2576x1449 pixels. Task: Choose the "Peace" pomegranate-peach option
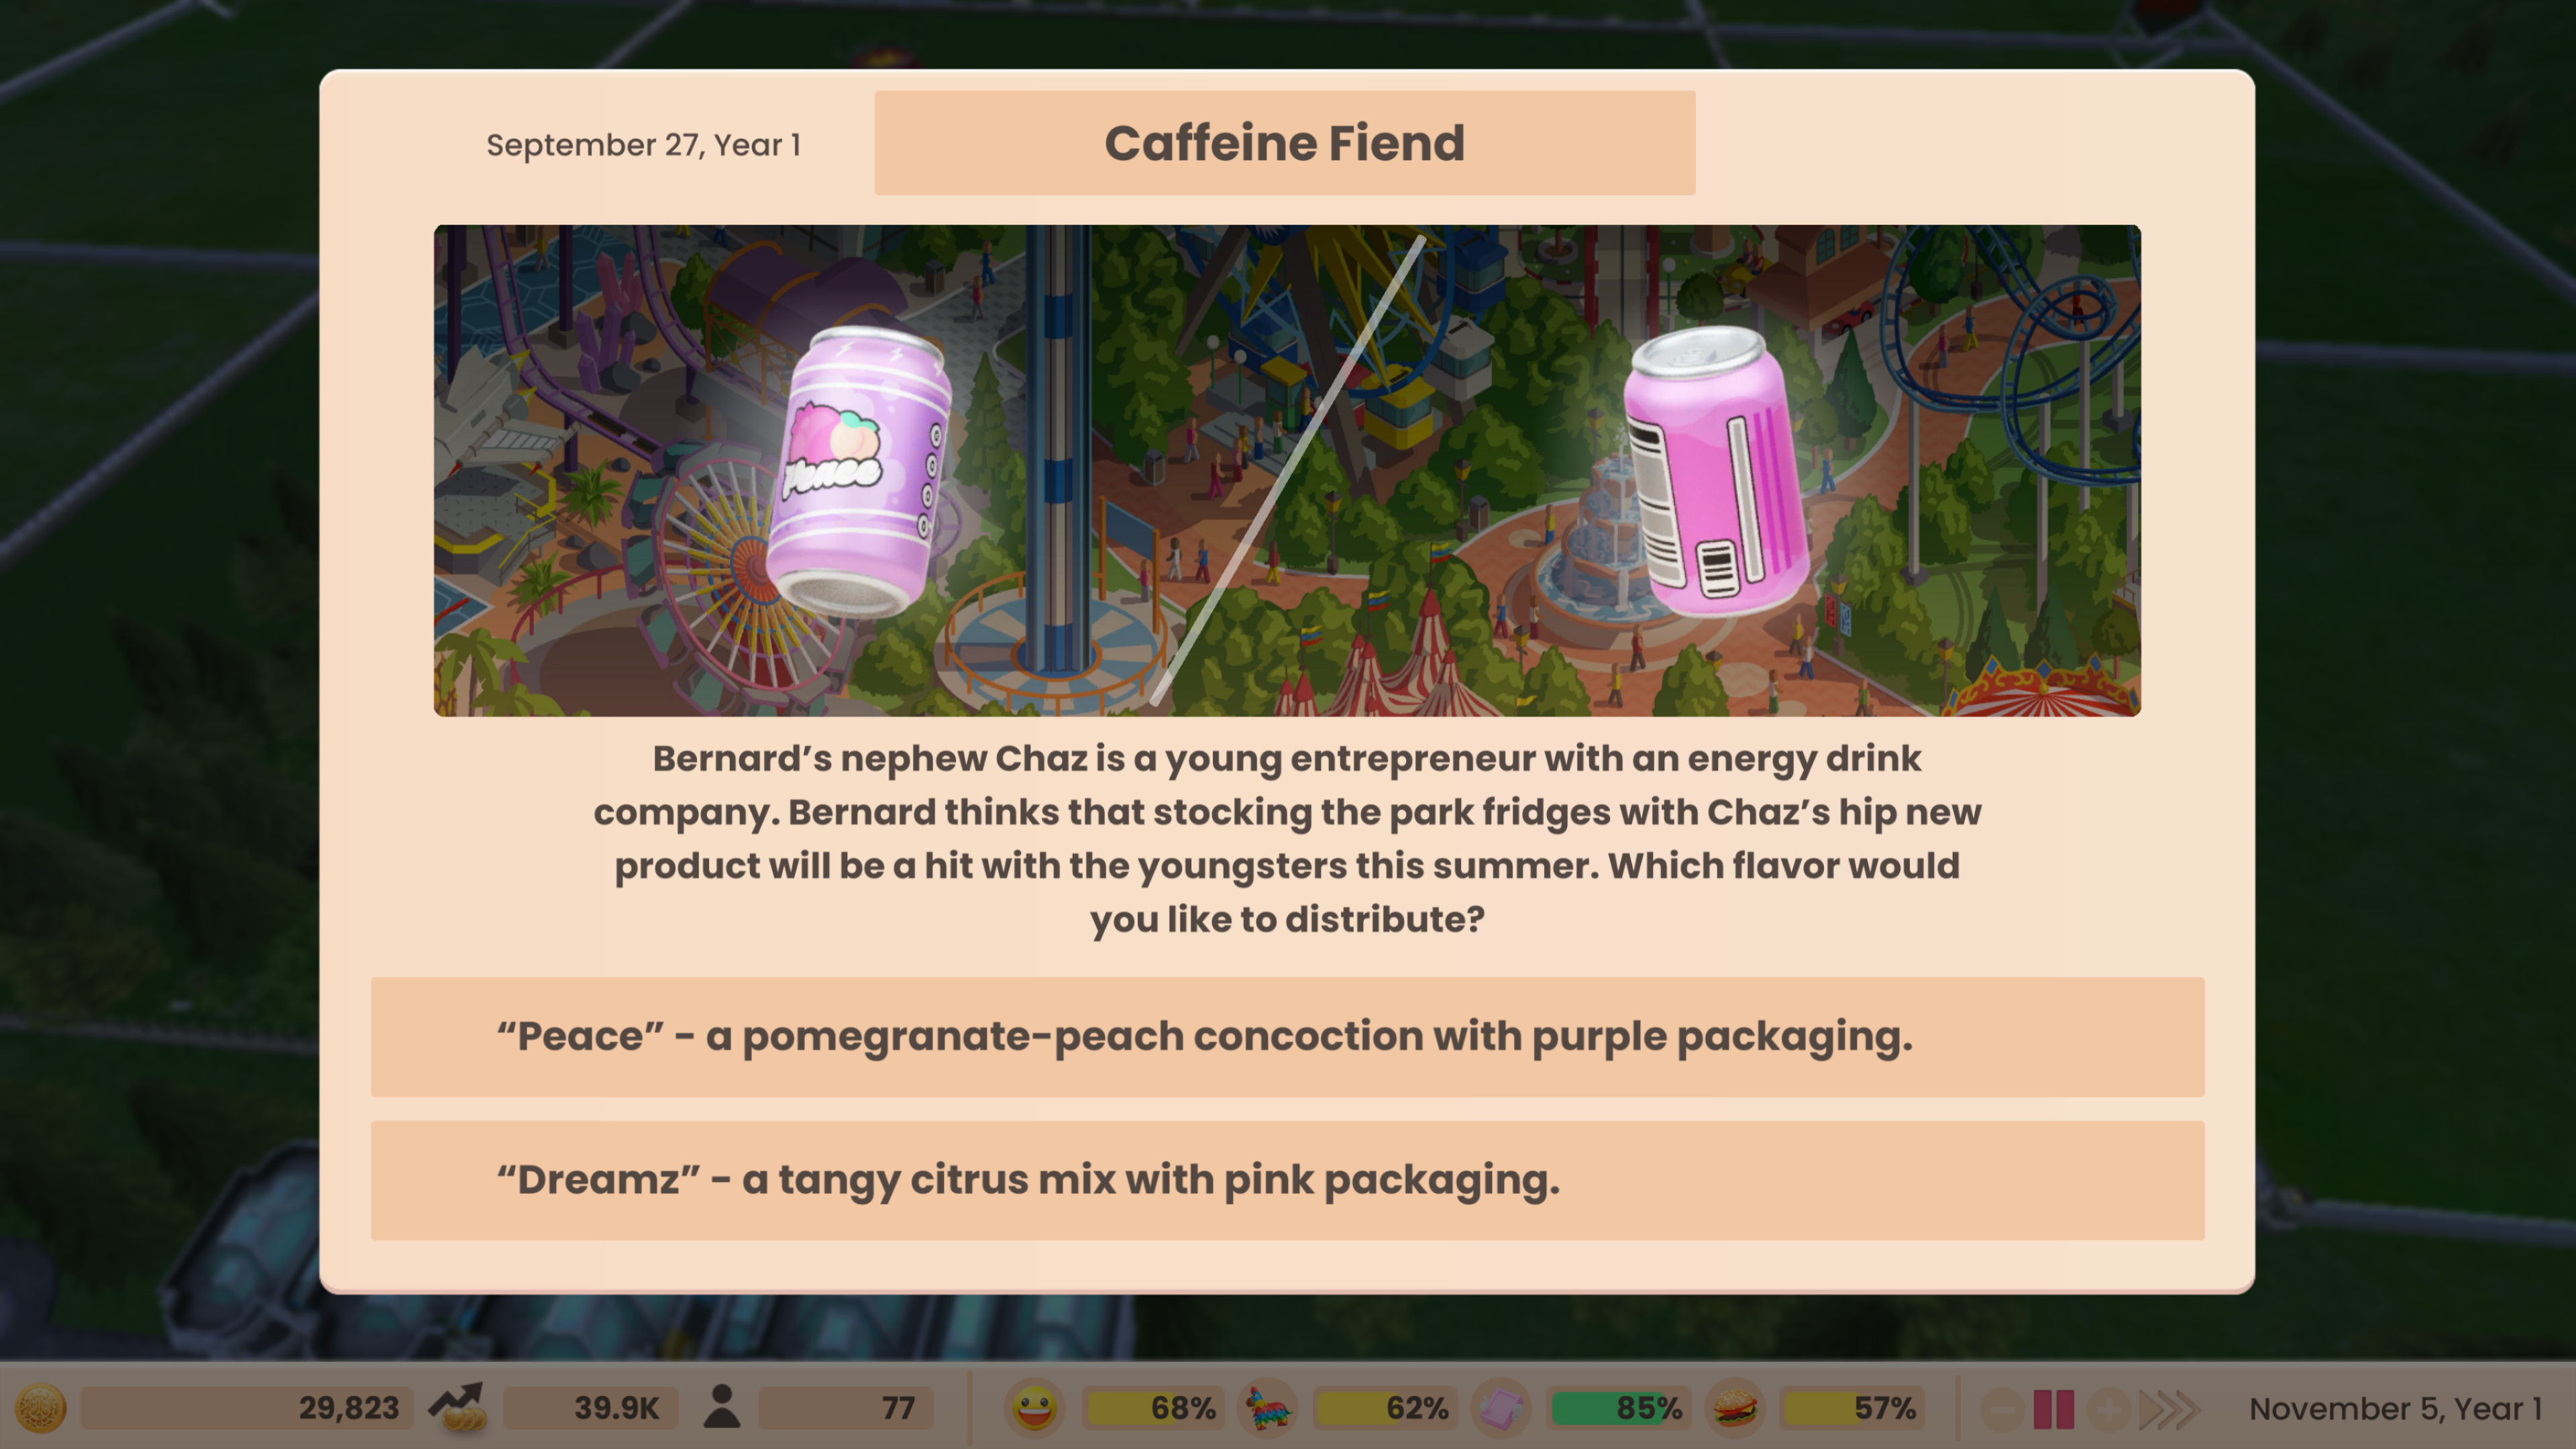(x=1287, y=1037)
